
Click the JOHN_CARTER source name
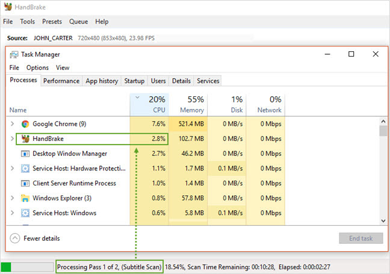click(x=53, y=38)
